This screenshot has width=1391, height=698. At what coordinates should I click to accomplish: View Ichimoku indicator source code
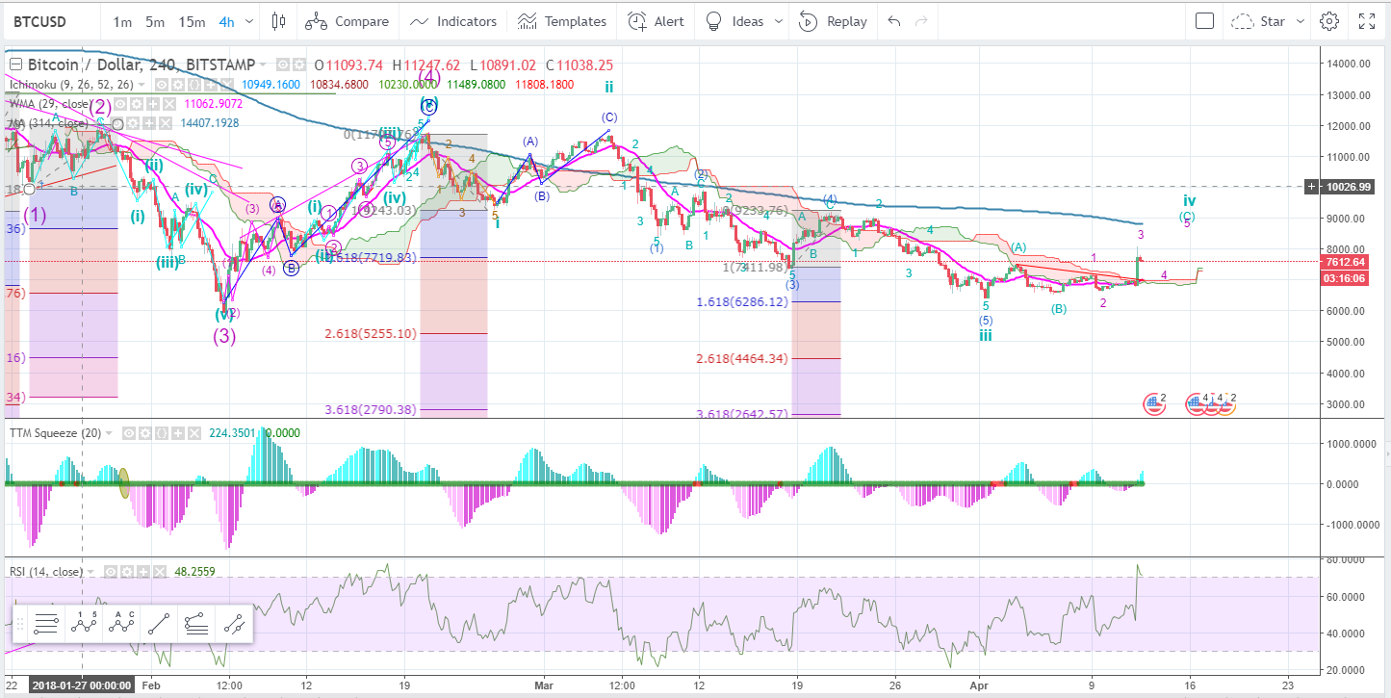pos(194,85)
